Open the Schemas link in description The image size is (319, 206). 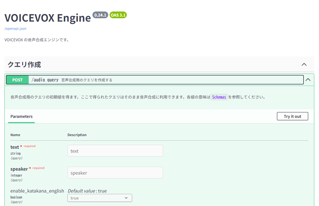(x=219, y=97)
